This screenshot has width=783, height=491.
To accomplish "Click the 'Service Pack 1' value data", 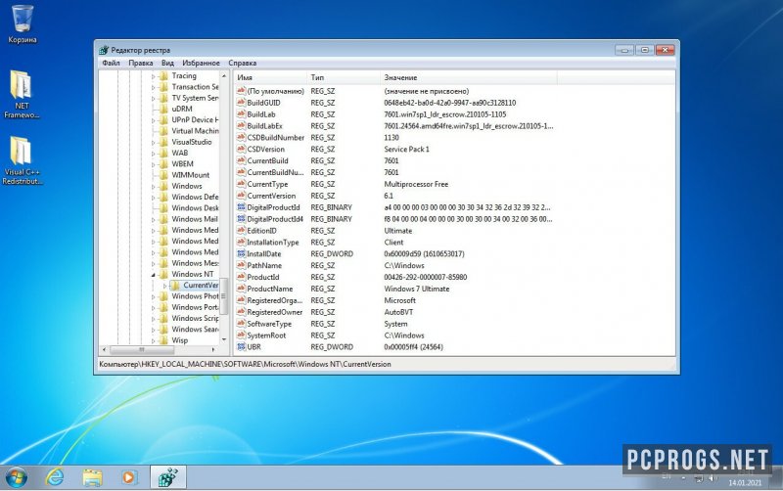I will pyautogui.click(x=406, y=150).
